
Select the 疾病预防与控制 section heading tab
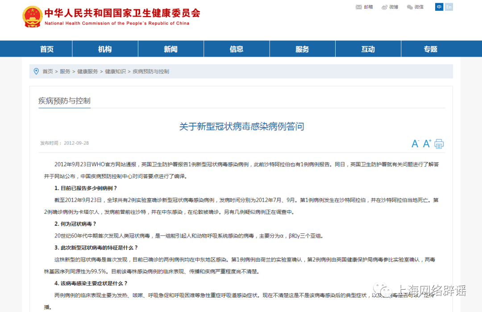click(x=64, y=101)
